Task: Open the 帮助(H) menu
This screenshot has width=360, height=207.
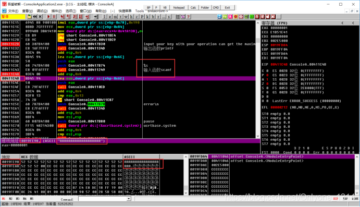Action: 101,11
